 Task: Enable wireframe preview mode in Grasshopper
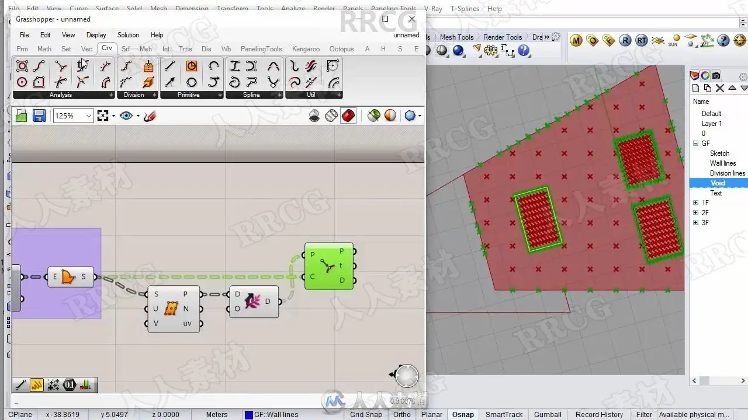331,116
